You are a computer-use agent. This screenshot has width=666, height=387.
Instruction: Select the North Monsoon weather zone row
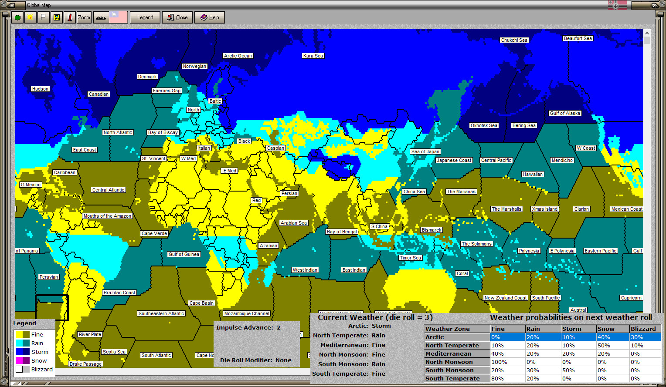pos(543,362)
